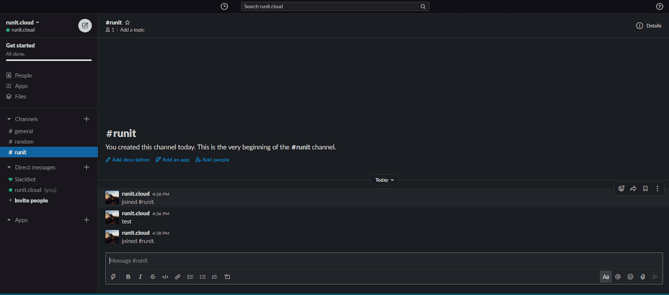This screenshot has height=295, width=669.
Task: Click the 4:38 PM timestamp
Action: [161, 233]
